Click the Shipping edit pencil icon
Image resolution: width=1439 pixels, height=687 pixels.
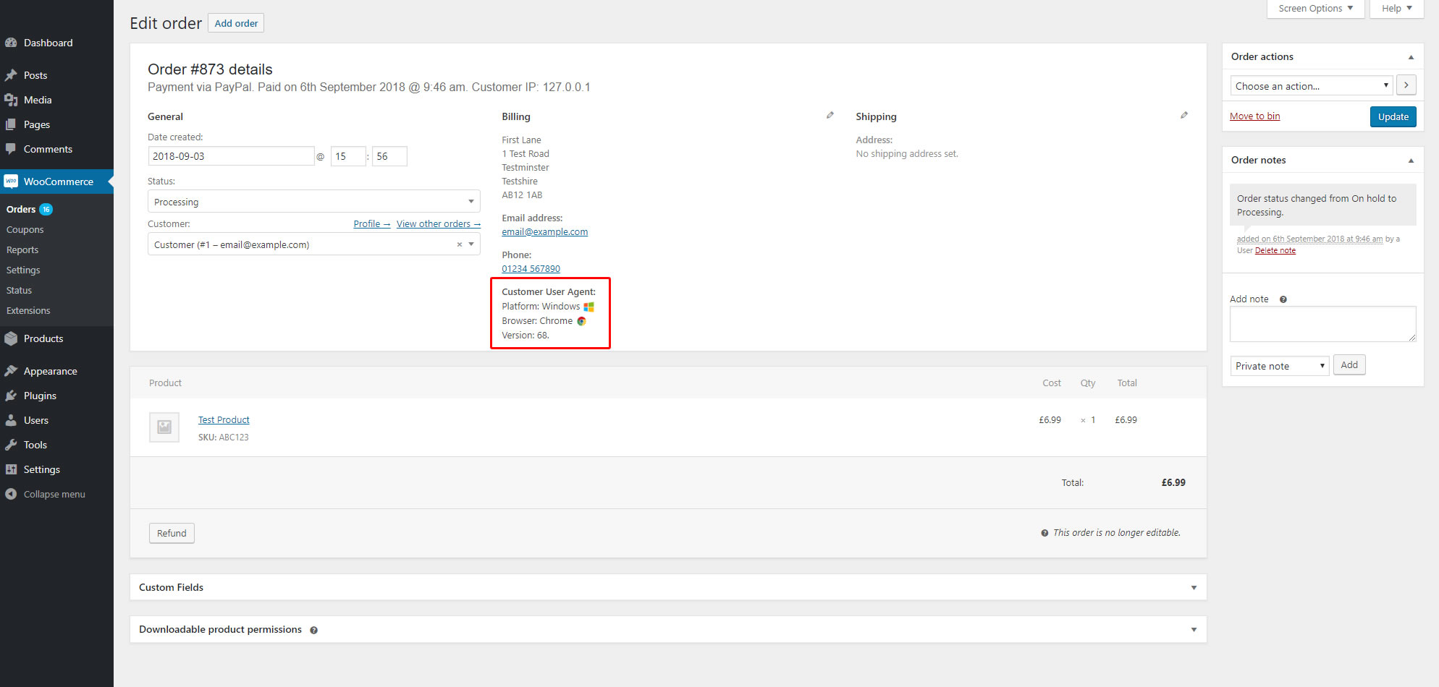(x=1184, y=116)
